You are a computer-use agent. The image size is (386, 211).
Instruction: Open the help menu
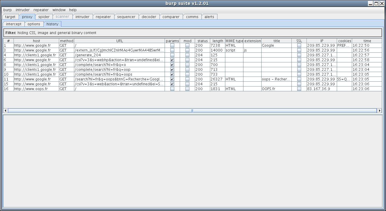pyautogui.click(x=73, y=10)
